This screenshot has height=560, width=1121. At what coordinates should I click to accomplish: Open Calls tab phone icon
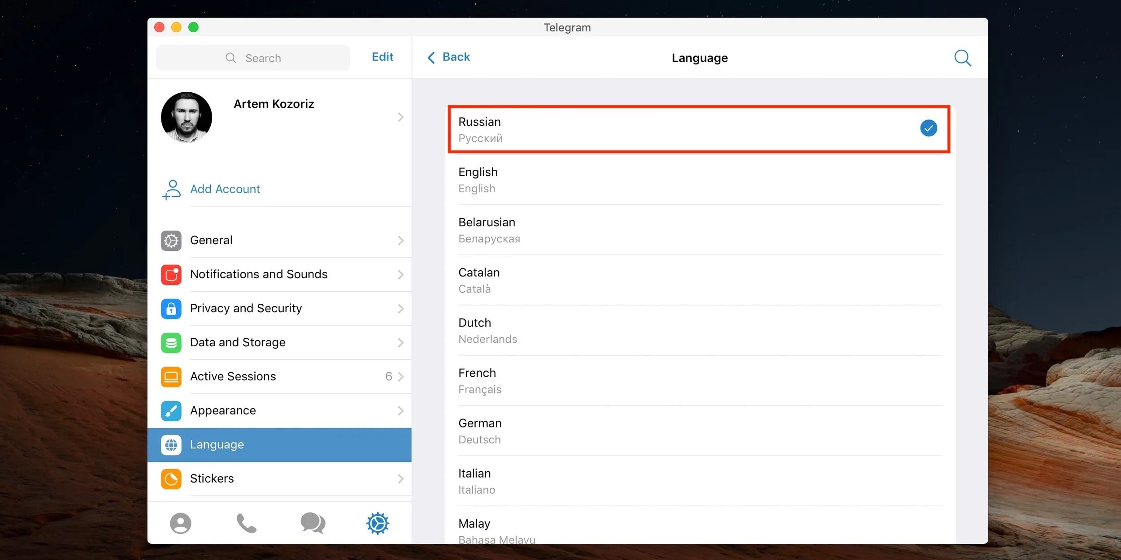click(246, 523)
